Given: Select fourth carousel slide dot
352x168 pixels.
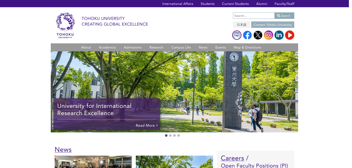Looking at the screenshot, I should click(x=179, y=135).
